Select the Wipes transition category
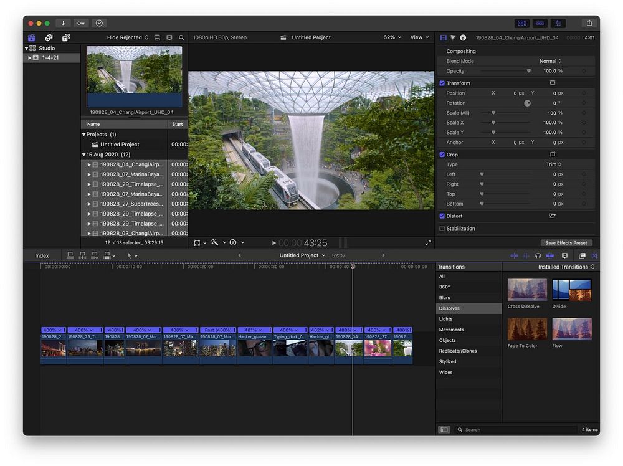 pos(446,372)
